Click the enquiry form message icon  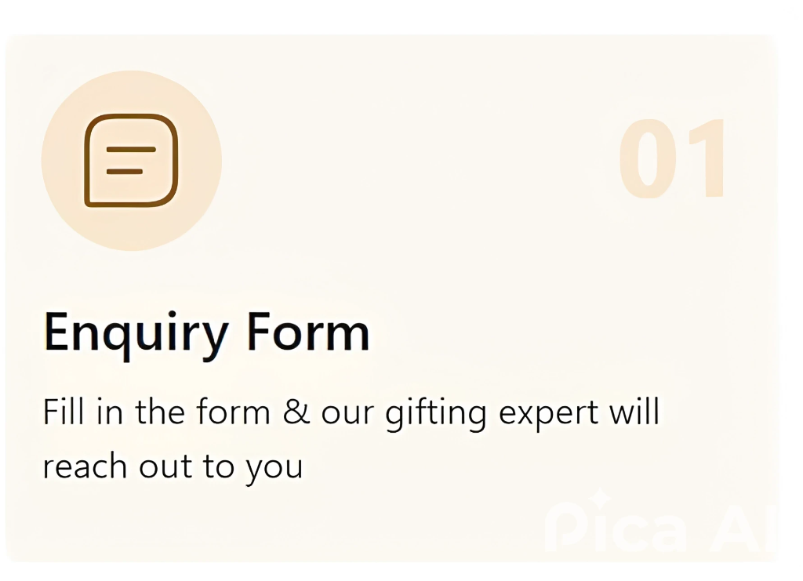point(131,161)
